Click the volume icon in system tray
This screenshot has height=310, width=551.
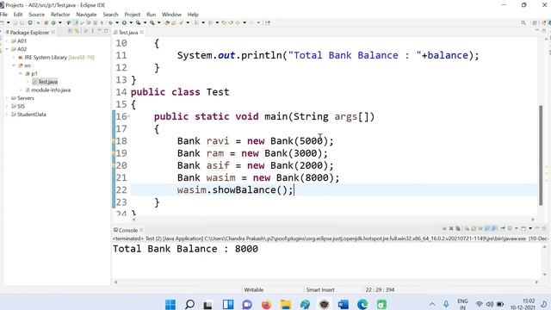point(490,304)
